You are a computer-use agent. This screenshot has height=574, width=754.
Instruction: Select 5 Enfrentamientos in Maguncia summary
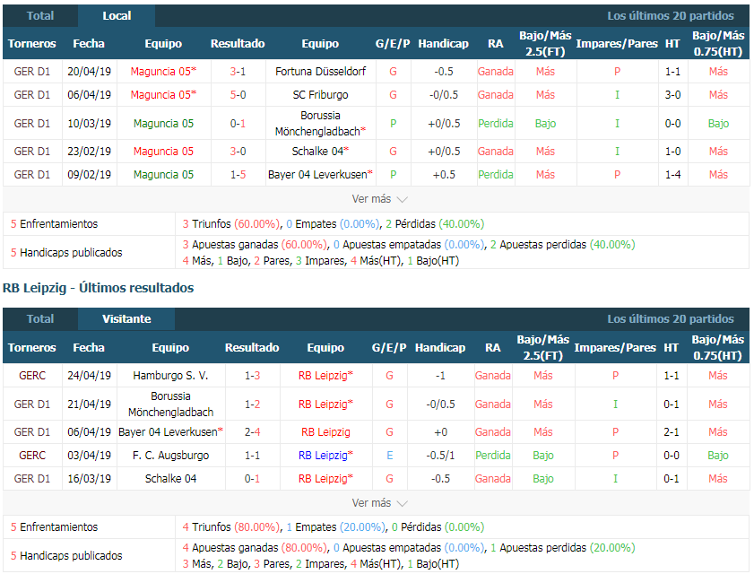point(54,224)
